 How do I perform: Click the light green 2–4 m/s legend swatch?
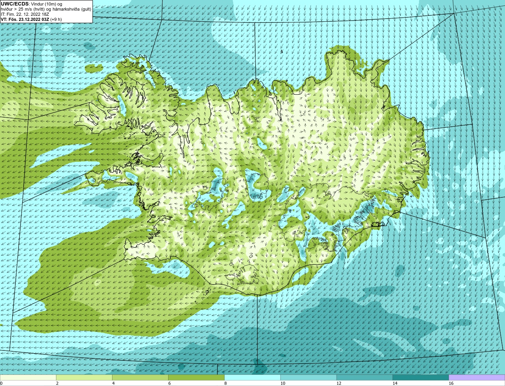coord(84,377)
